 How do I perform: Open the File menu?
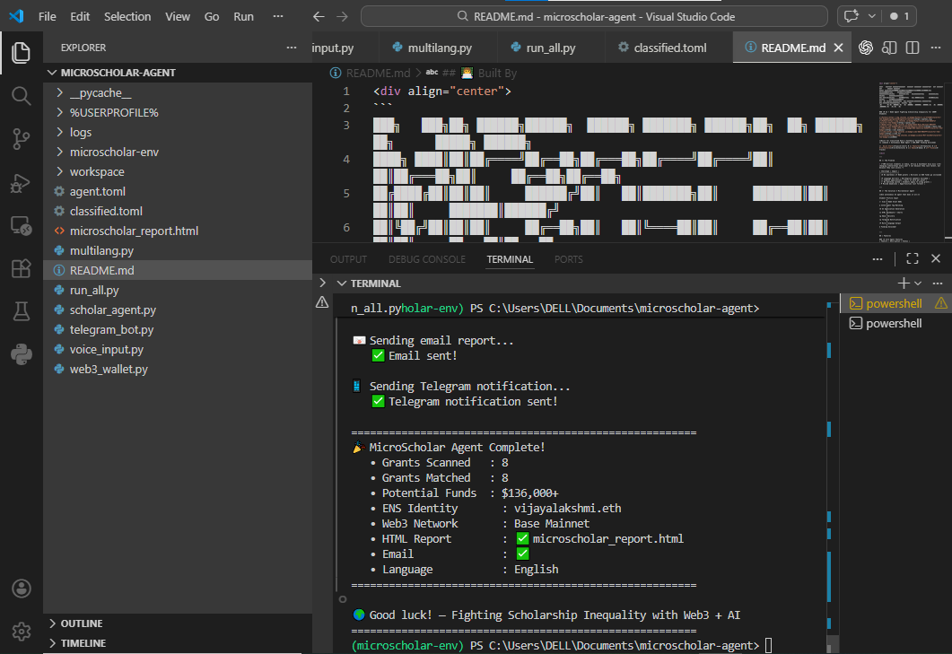[47, 16]
